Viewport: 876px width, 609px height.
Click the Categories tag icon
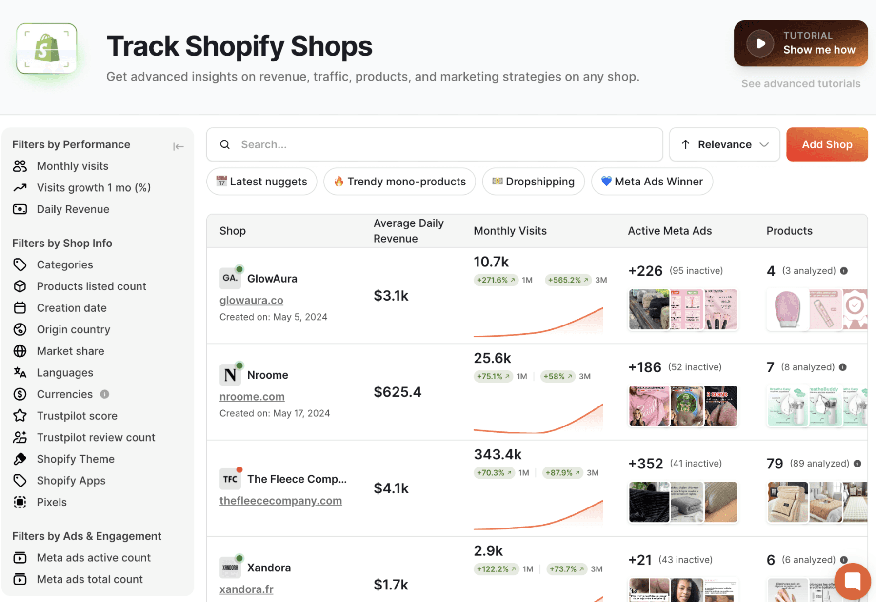pyautogui.click(x=20, y=265)
